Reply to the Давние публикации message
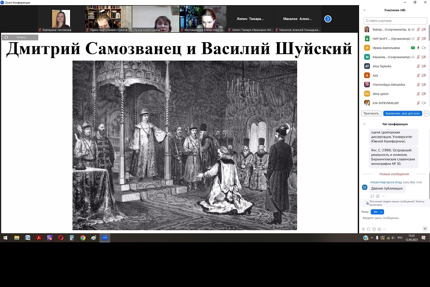 tap(372, 196)
